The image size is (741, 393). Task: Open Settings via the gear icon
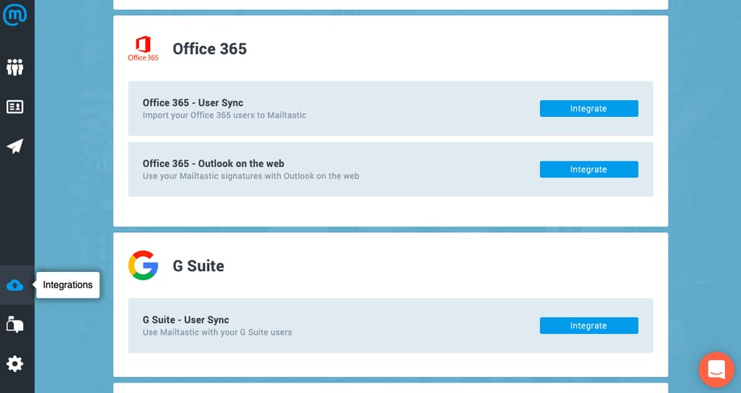click(x=15, y=364)
